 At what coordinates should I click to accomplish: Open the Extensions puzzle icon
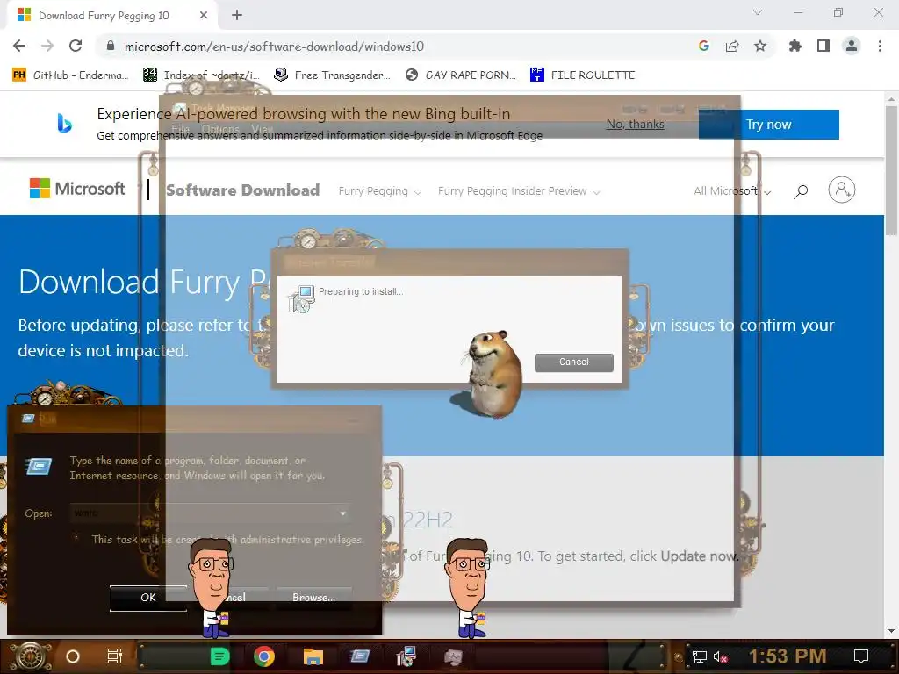click(x=795, y=46)
